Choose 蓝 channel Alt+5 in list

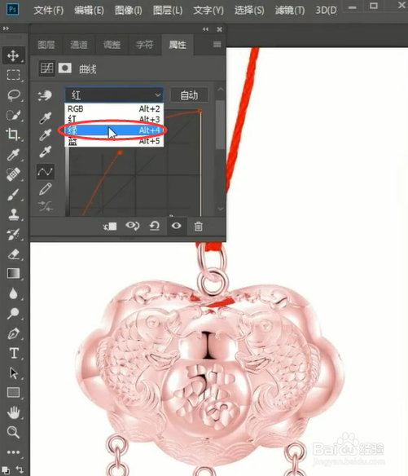[114, 141]
